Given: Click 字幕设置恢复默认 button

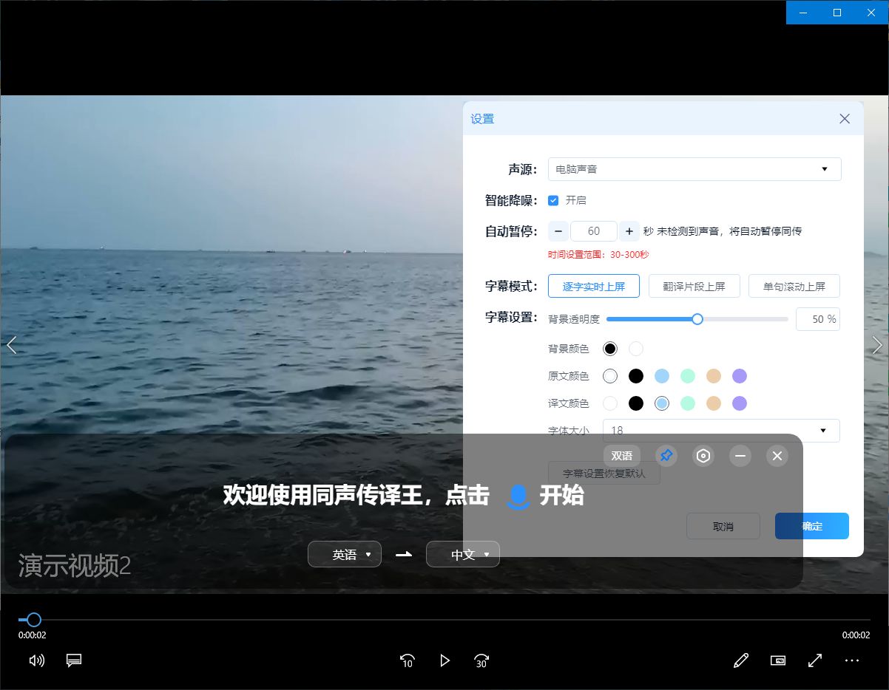Looking at the screenshot, I should pyautogui.click(x=604, y=474).
